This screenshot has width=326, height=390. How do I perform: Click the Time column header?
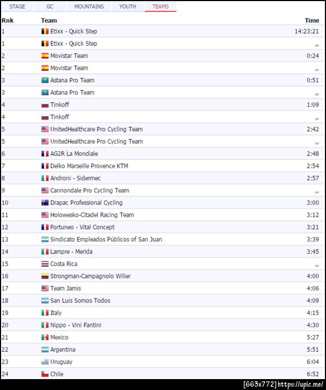pyautogui.click(x=312, y=20)
